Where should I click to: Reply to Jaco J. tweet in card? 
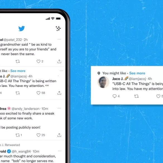[115, 96]
